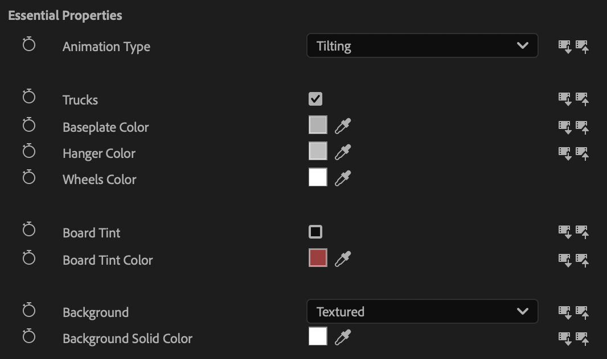
Task: Click the stopwatch beside the Background property
Action: 29,310
